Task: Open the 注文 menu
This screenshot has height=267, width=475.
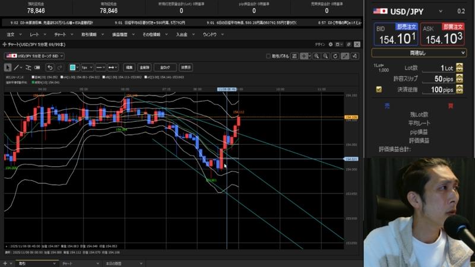Action: 11,34
